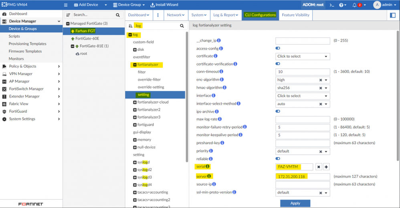This screenshot has width=400, height=208.
Task: Toggle the side panel layout icon
Action: pyautogui.click(x=393, y=15)
